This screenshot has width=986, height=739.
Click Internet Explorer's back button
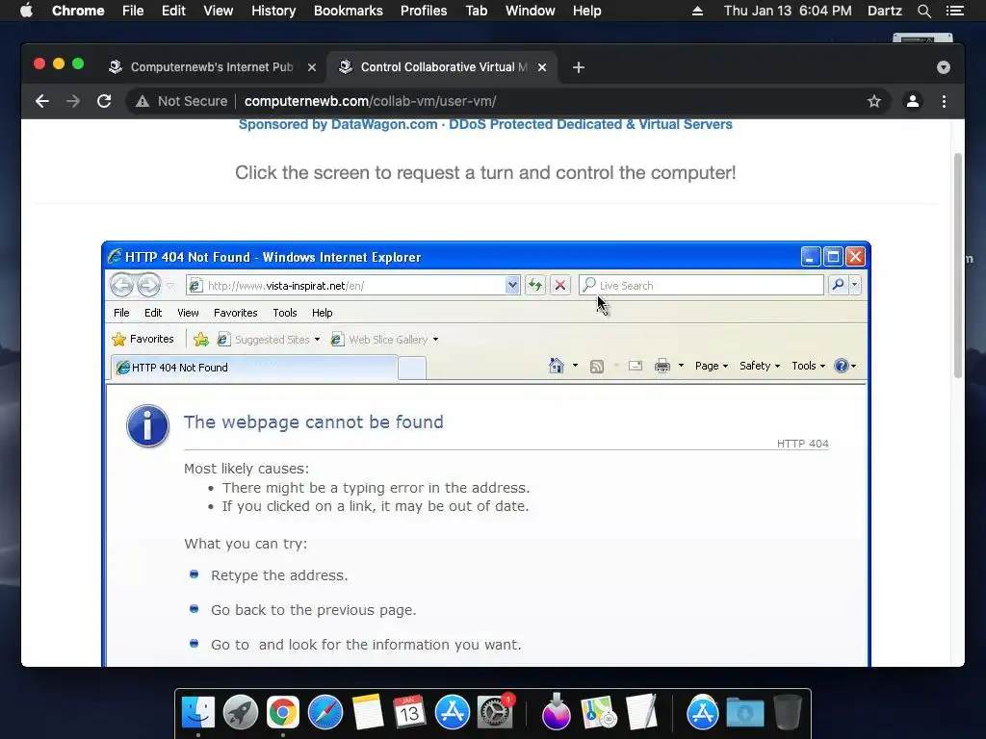[122, 285]
